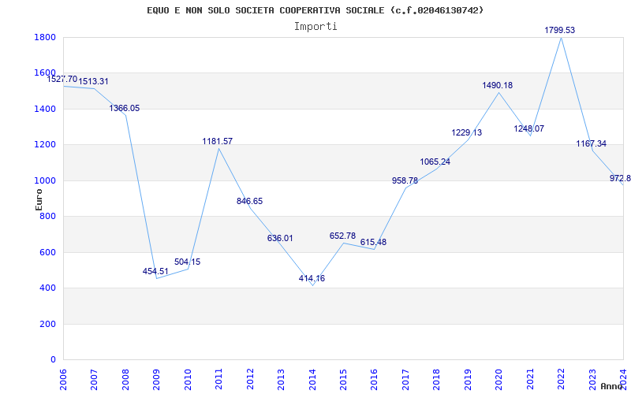This screenshot has height=394, width=631.
Task: Select year 2006 on x-axis
Action: [x=63, y=379]
